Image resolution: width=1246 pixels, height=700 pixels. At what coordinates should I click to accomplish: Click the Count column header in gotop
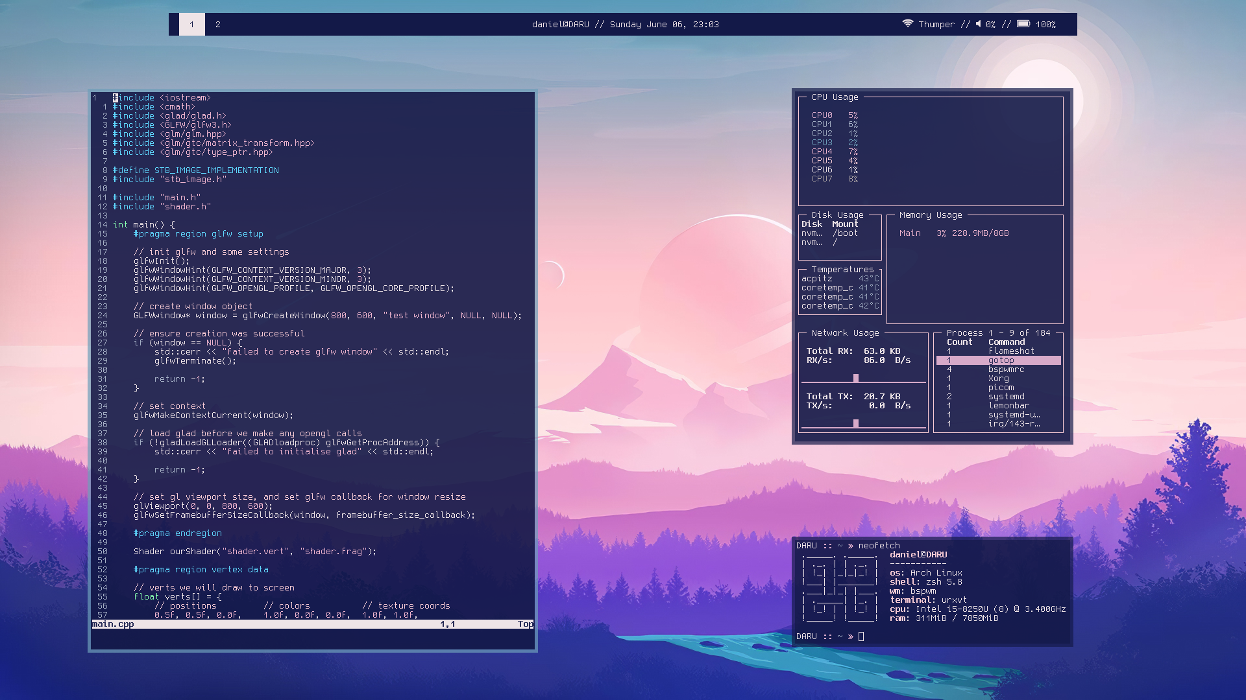(959, 342)
